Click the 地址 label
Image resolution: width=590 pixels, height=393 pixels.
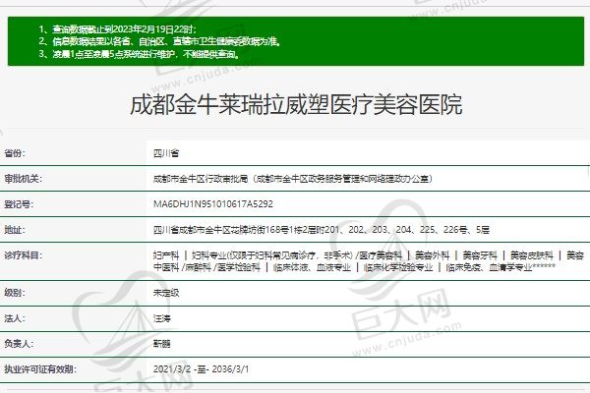coord(15,229)
